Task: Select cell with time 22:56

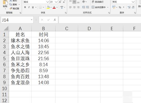Action: tap(43, 52)
